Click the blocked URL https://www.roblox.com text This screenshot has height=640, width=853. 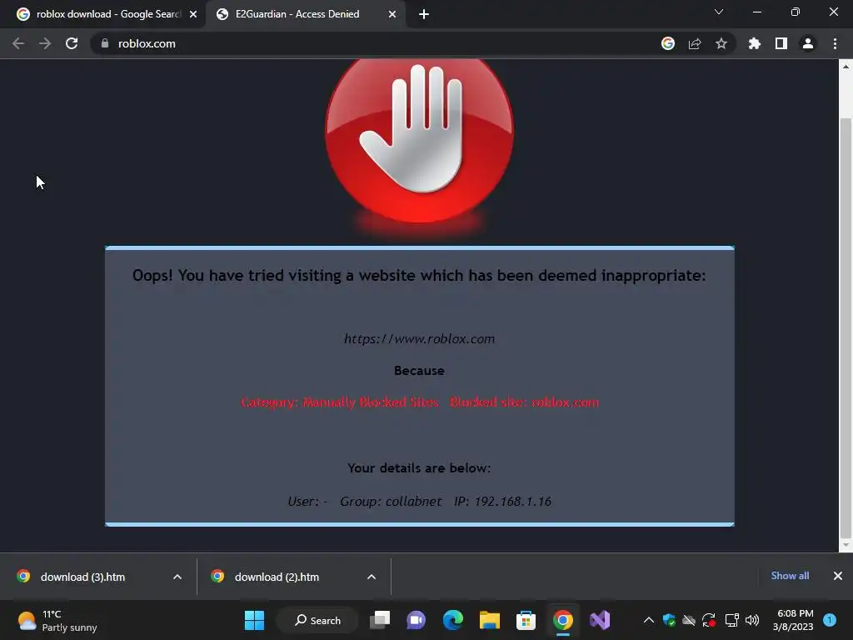(420, 339)
